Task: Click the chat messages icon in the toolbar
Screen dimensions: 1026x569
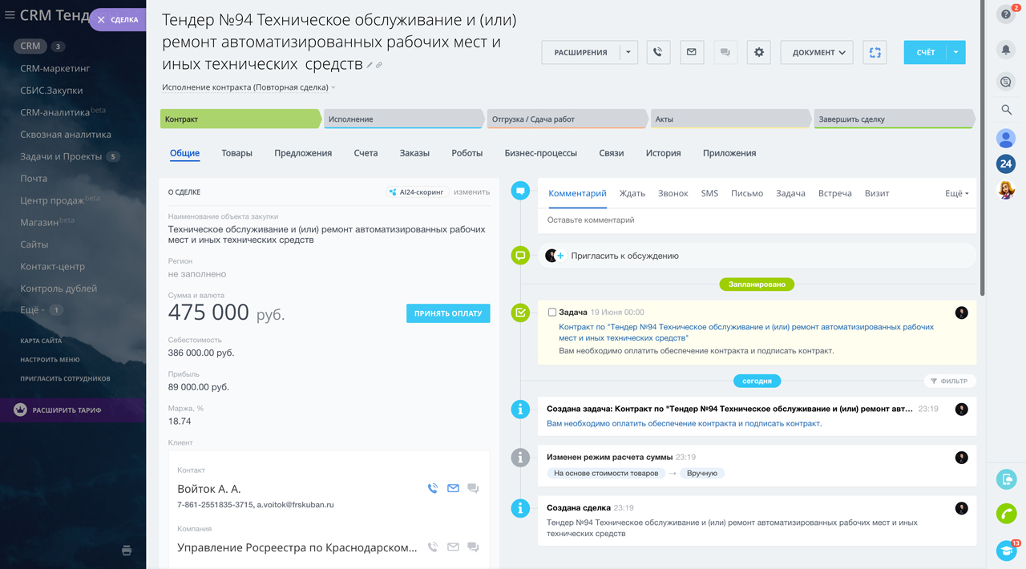Action: pyautogui.click(x=725, y=52)
